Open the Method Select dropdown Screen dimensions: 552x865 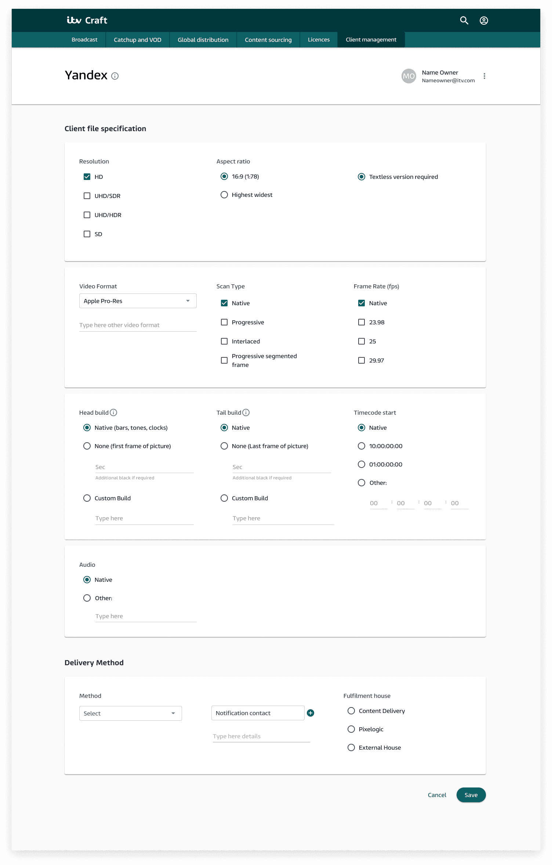(x=131, y=713)
